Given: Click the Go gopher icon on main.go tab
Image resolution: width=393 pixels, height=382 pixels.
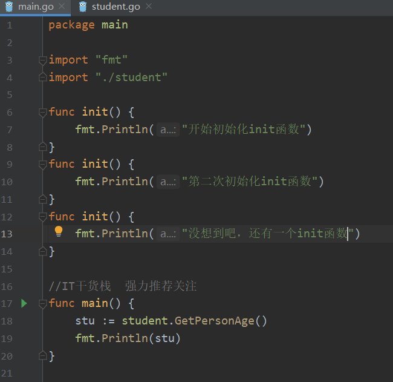Looking at the screenshot, I should click(x=9, y=7).
